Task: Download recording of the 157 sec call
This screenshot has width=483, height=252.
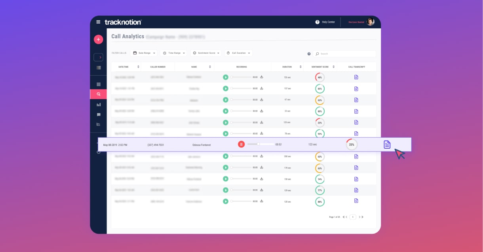Action: click(x=262, y=88)
